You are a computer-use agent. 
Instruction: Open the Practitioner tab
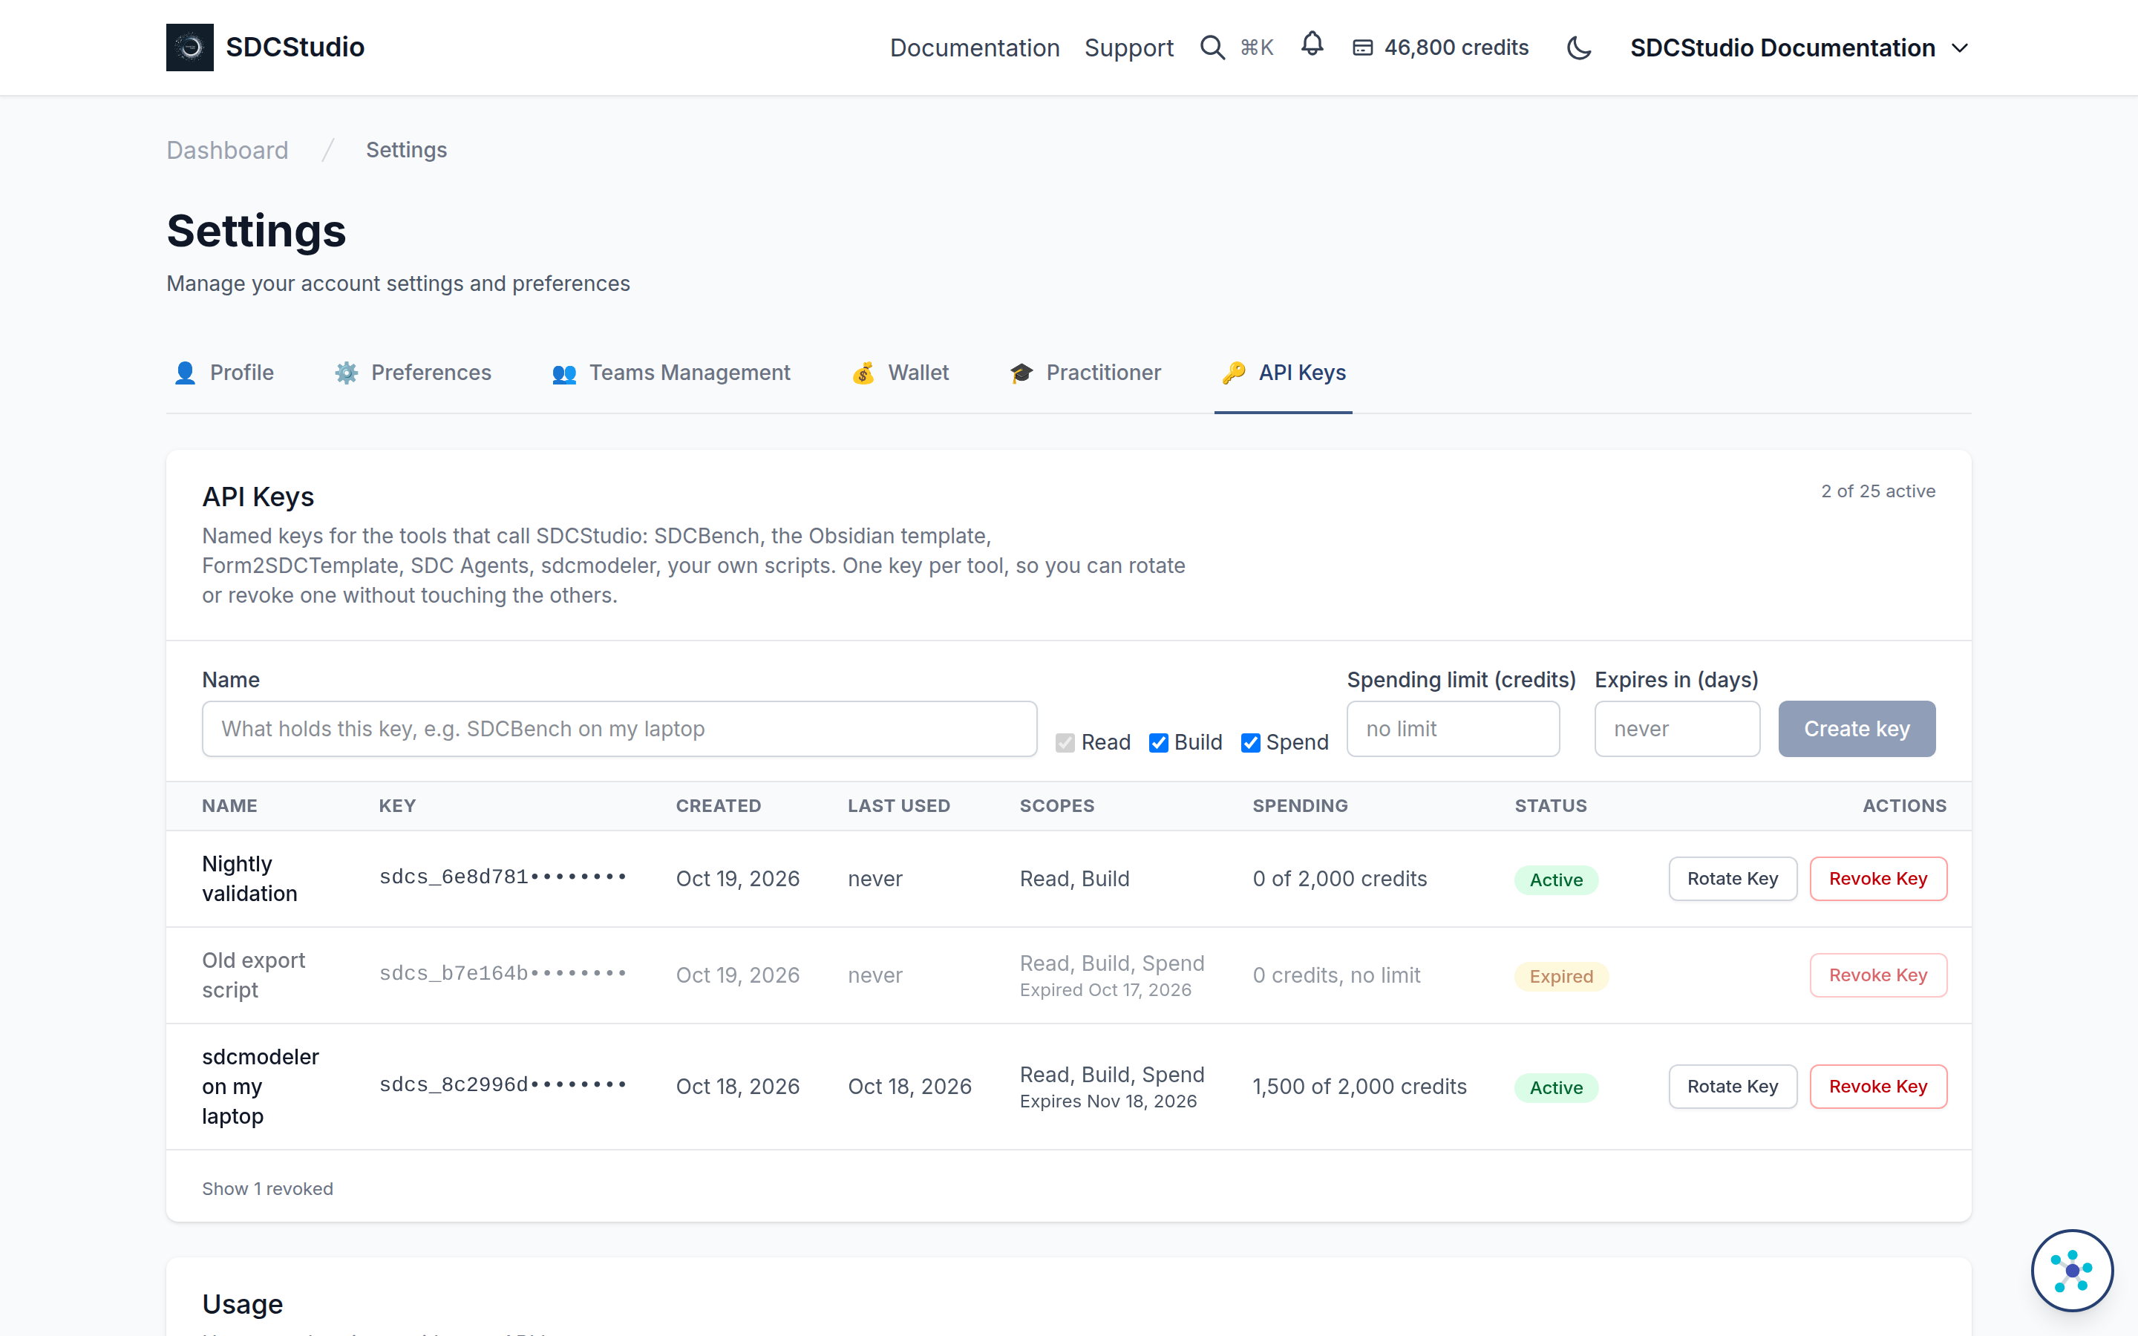[1085, 373]
